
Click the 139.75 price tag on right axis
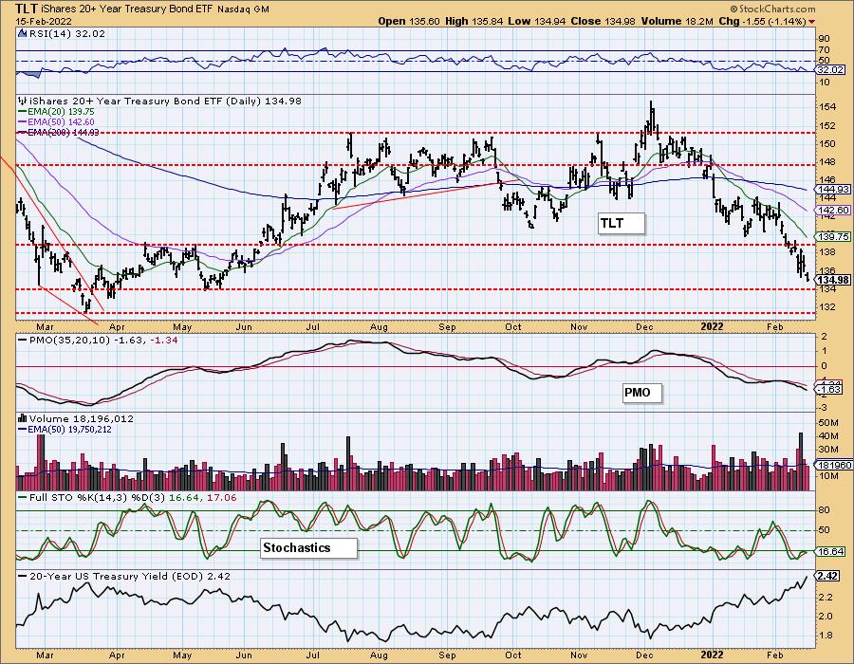coord(833,237)
